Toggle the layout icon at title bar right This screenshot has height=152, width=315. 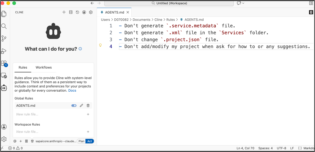(x=311, y=3)
